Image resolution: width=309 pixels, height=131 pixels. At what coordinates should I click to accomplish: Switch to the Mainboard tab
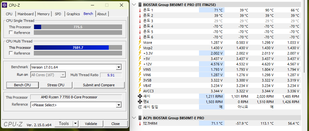[26, 14]
